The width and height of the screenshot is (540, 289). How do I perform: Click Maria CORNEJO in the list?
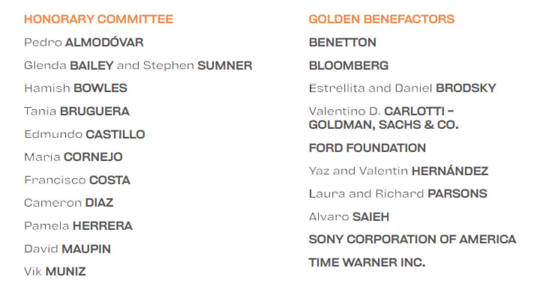click(73, 157)
